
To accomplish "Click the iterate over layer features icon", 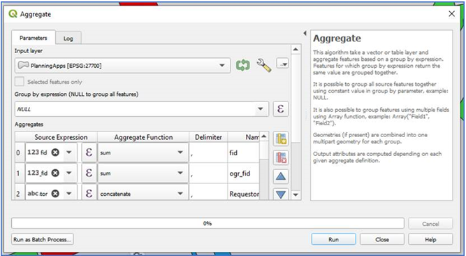I will coord(243,65).
